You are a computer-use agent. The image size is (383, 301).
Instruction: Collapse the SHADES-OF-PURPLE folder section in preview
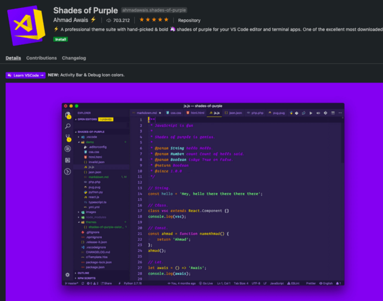[101, 132]
